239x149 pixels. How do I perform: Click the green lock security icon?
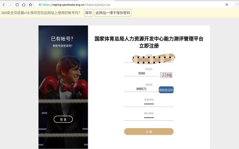click(40, 4)
